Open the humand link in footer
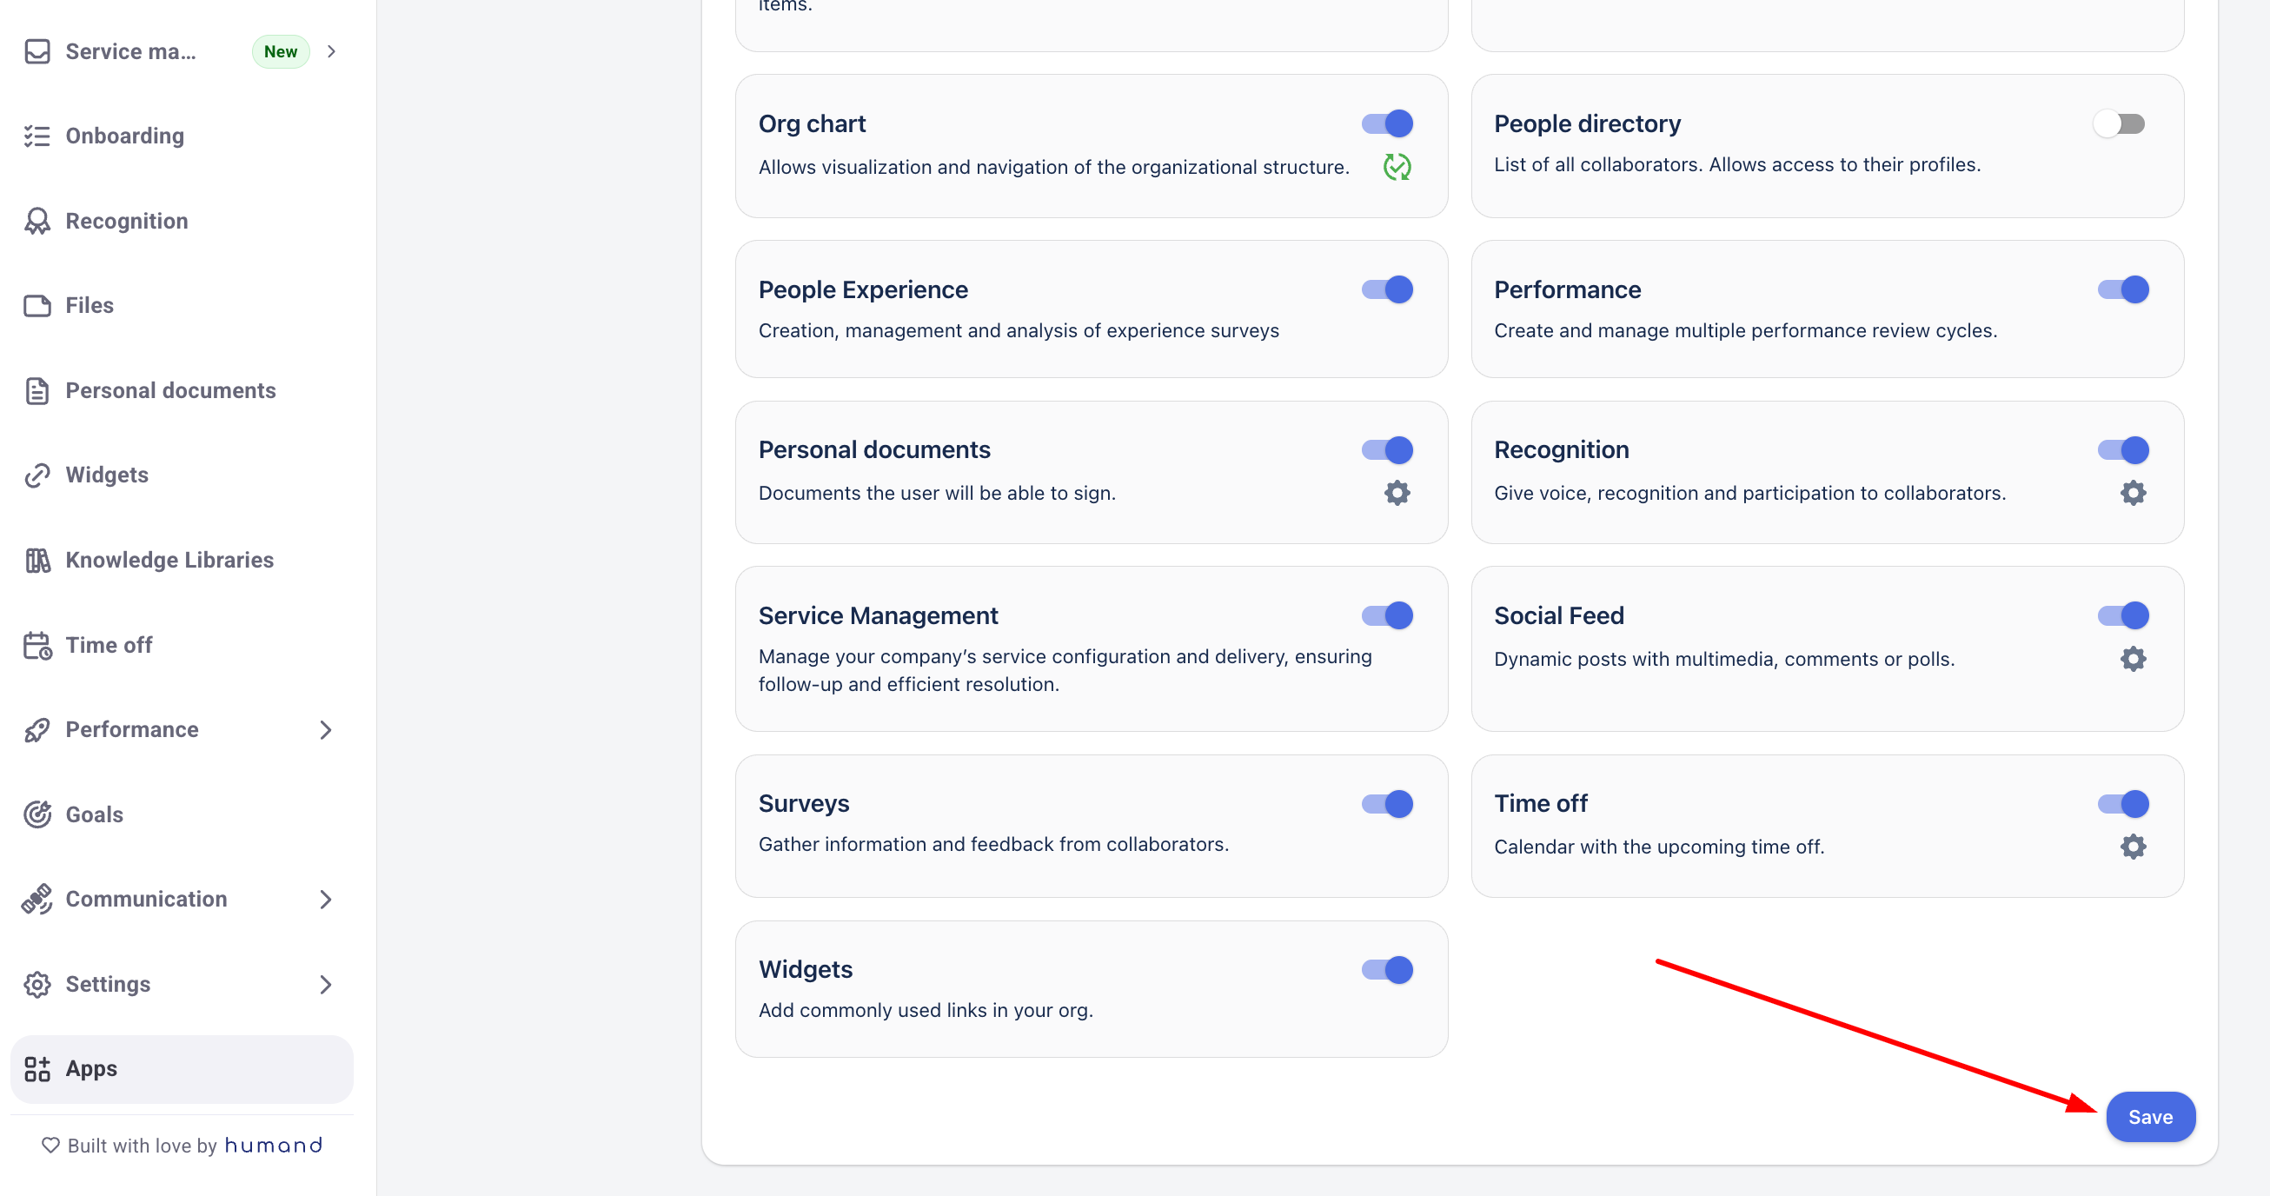2270x1196 pixels. pos(273,1144)
